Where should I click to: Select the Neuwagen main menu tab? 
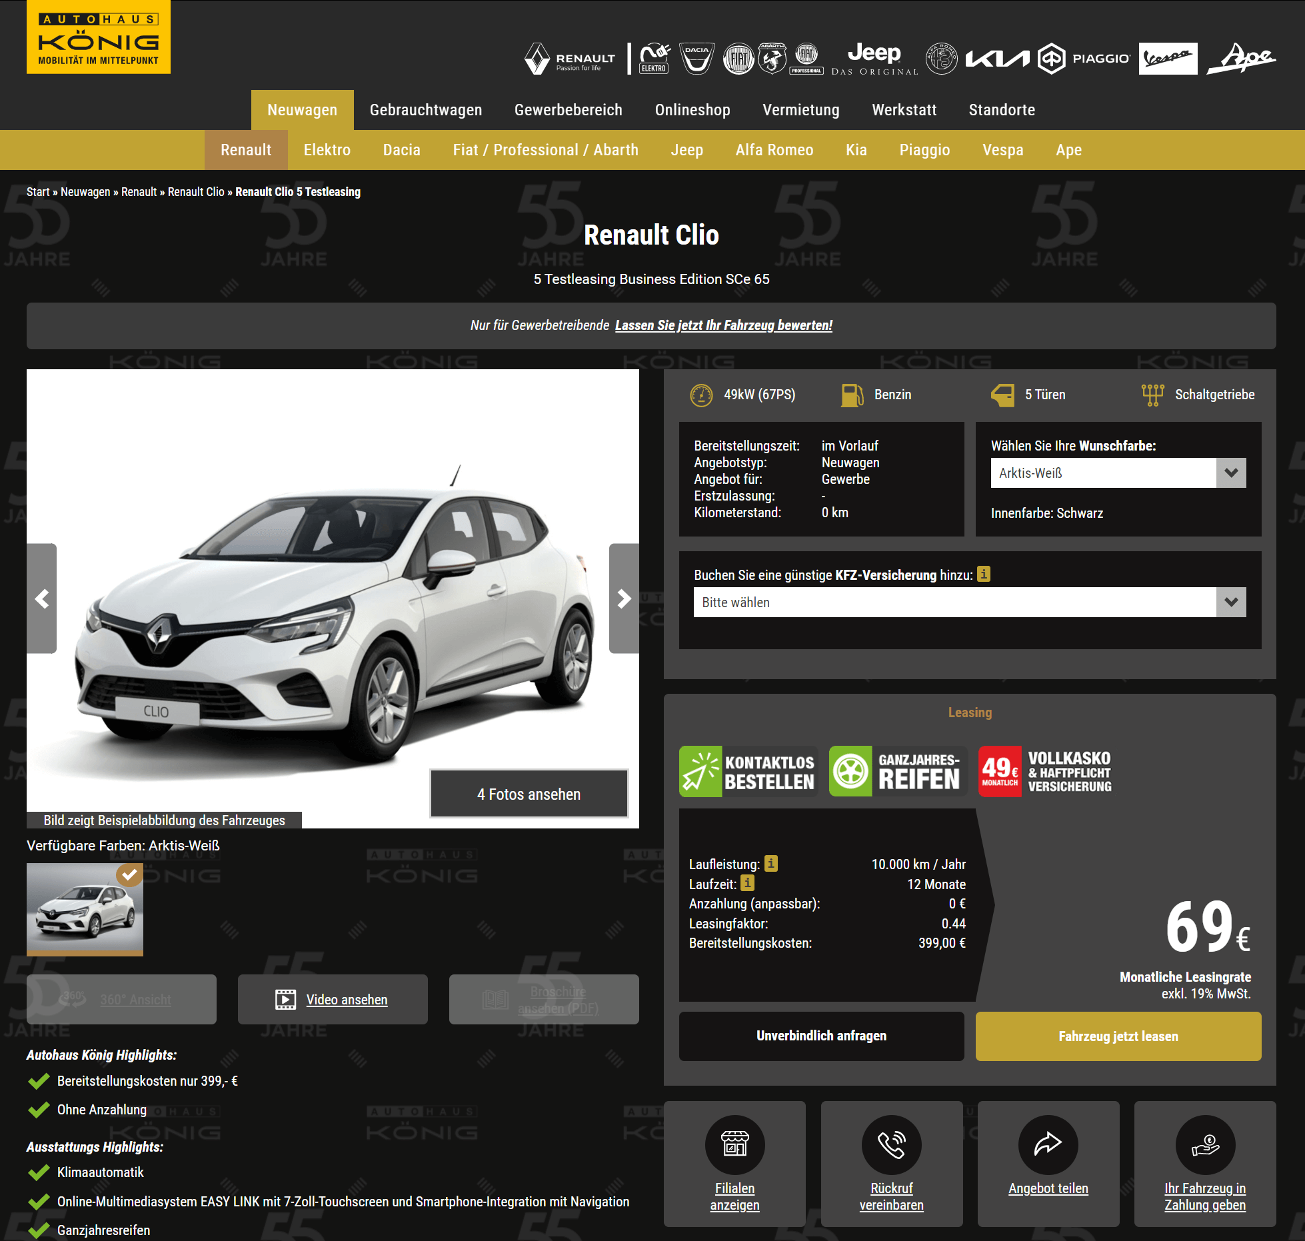(303, 110)
